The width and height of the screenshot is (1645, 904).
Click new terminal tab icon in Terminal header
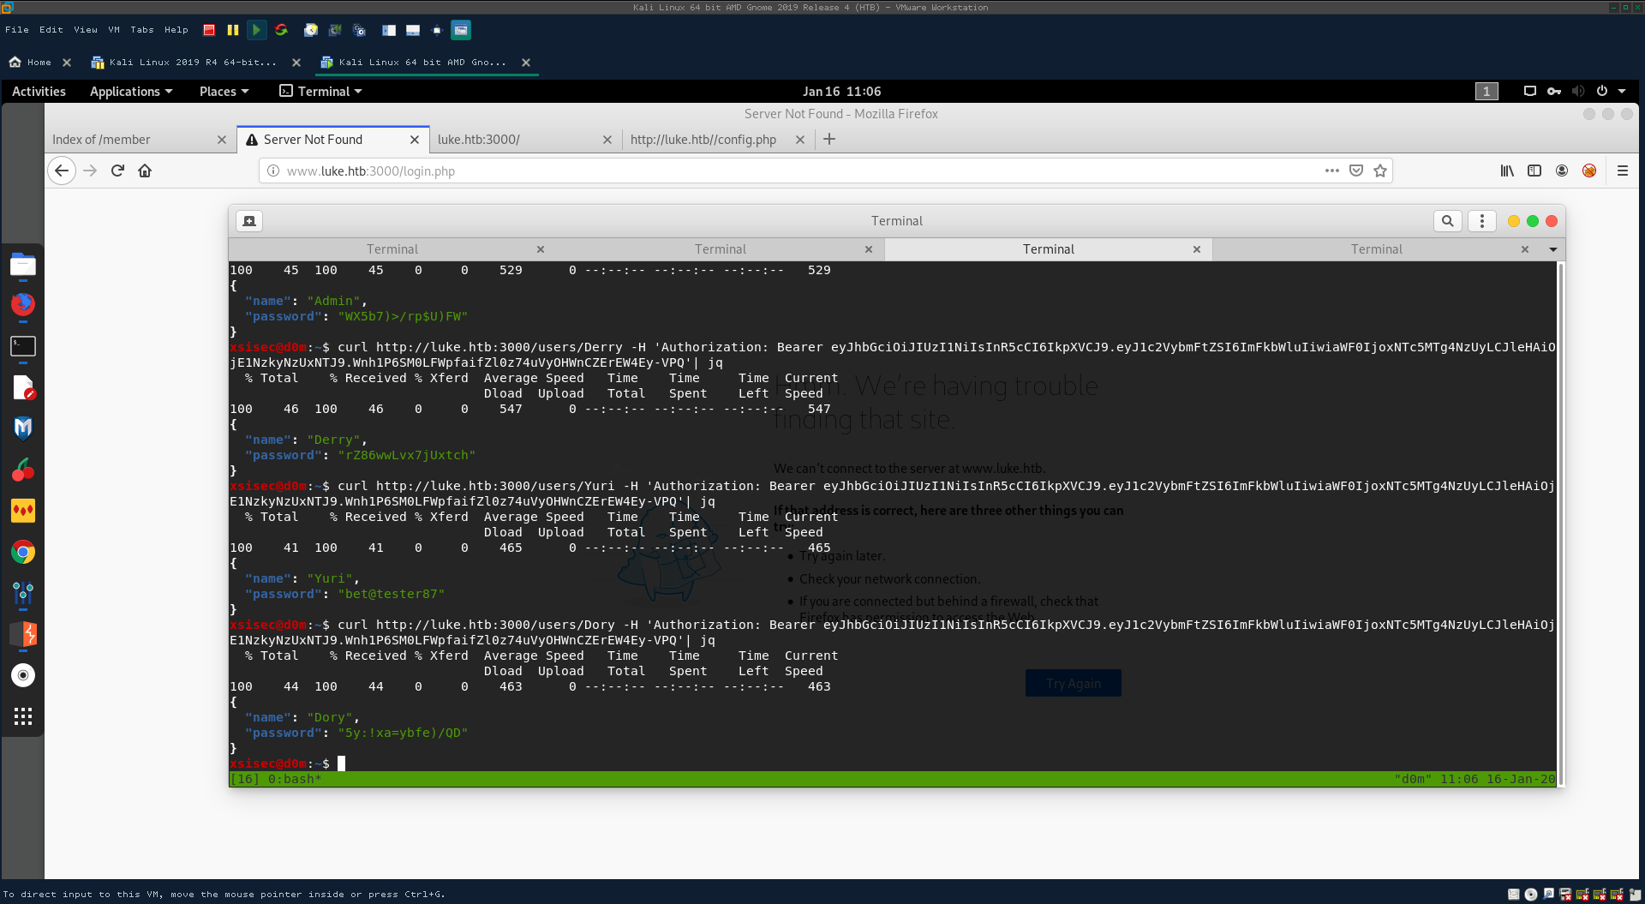249,221
